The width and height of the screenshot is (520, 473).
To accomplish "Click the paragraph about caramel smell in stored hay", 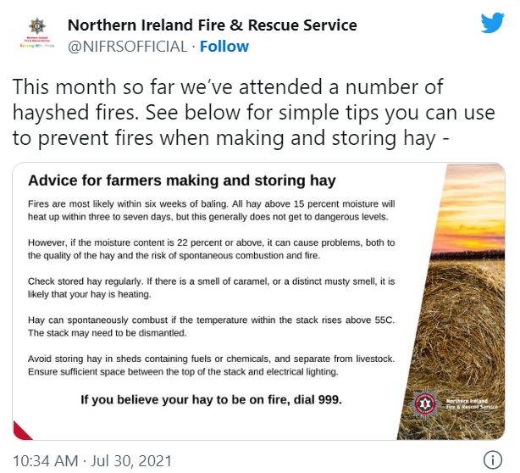I will pos(211,287).
